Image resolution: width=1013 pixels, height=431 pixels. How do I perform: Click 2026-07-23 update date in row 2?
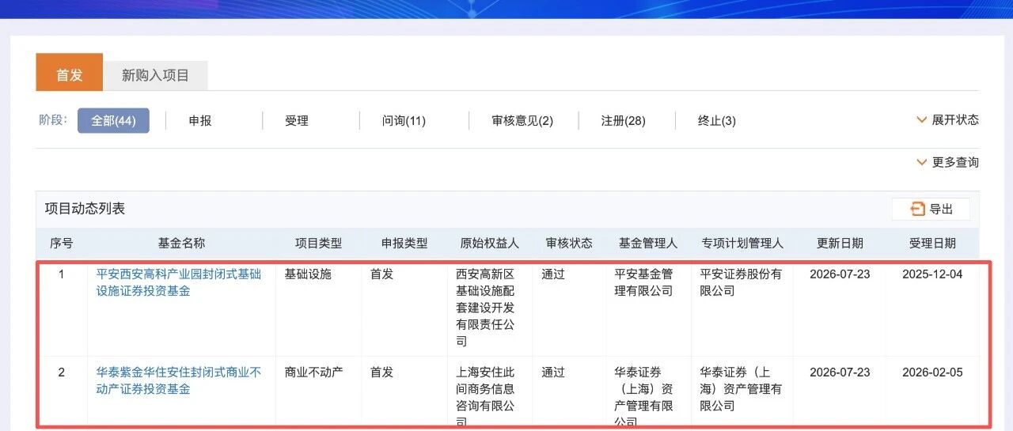(x=840, y=372)
